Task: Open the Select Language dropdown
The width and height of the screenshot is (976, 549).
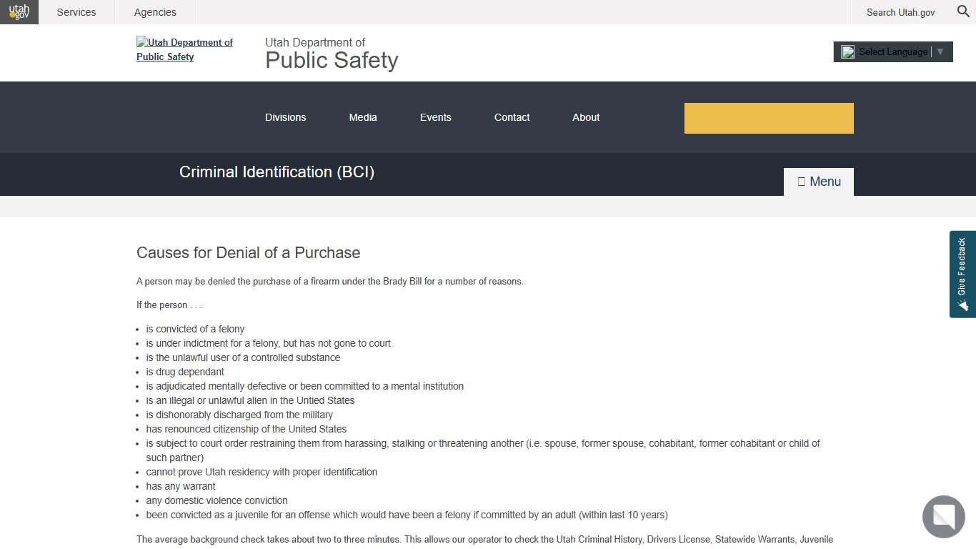Action: [x=893, y=51]
